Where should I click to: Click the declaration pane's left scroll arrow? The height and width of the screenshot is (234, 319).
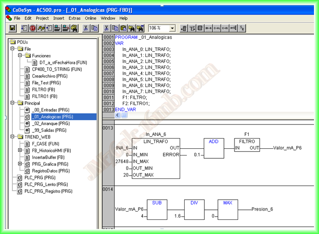pos(118,116)
